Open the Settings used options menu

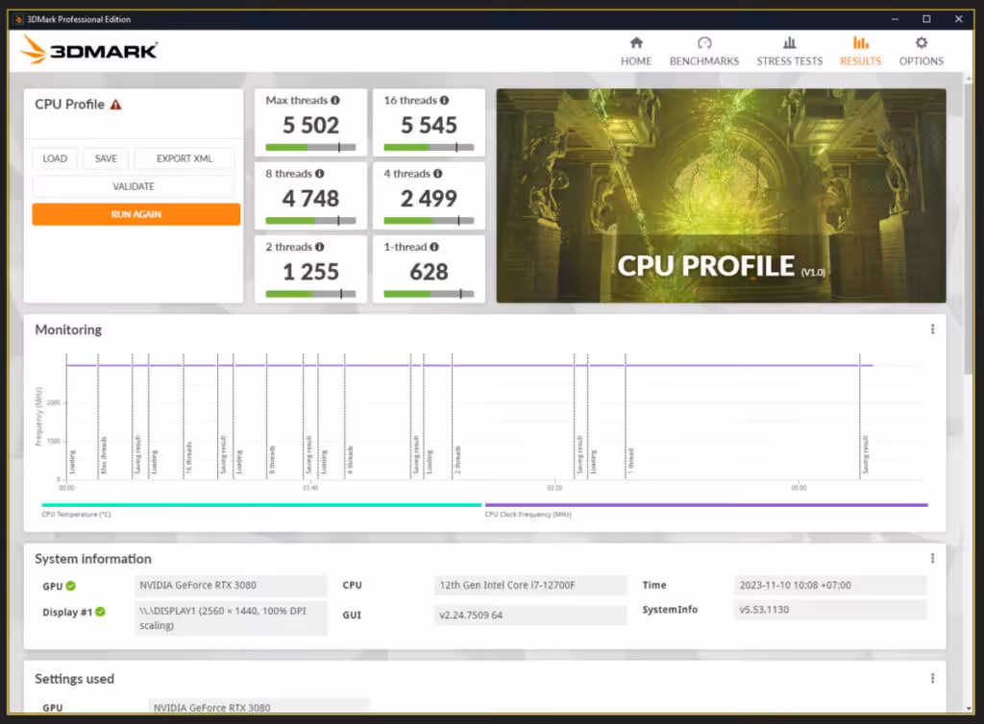[x=932, y=678]
